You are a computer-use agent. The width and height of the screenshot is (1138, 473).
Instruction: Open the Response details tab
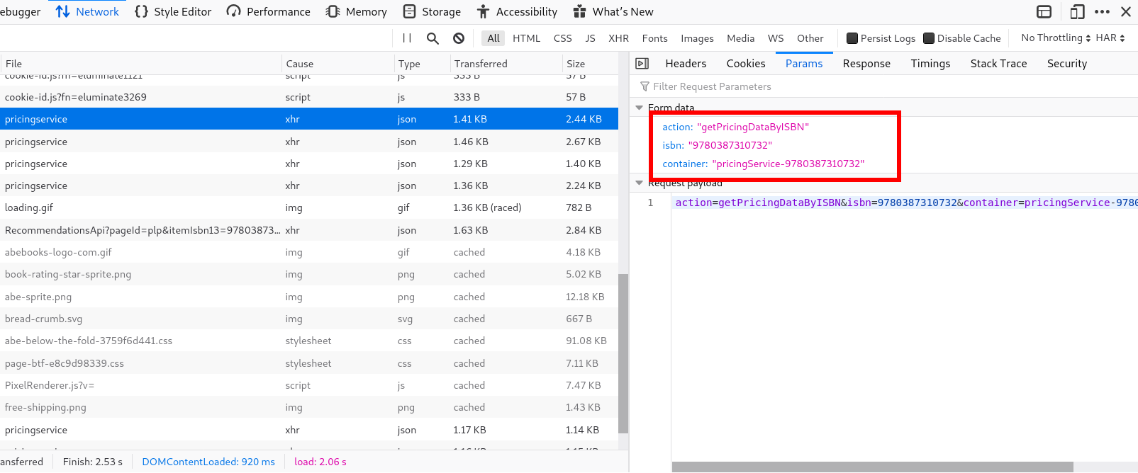click(866, 64)
